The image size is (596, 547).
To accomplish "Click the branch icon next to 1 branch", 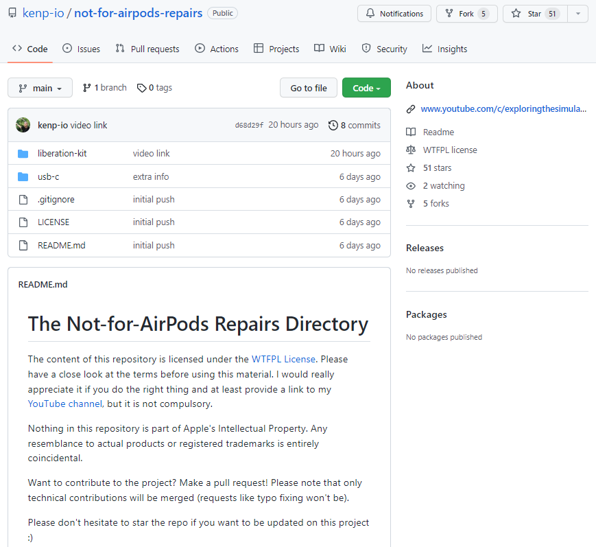I will 87,88.
